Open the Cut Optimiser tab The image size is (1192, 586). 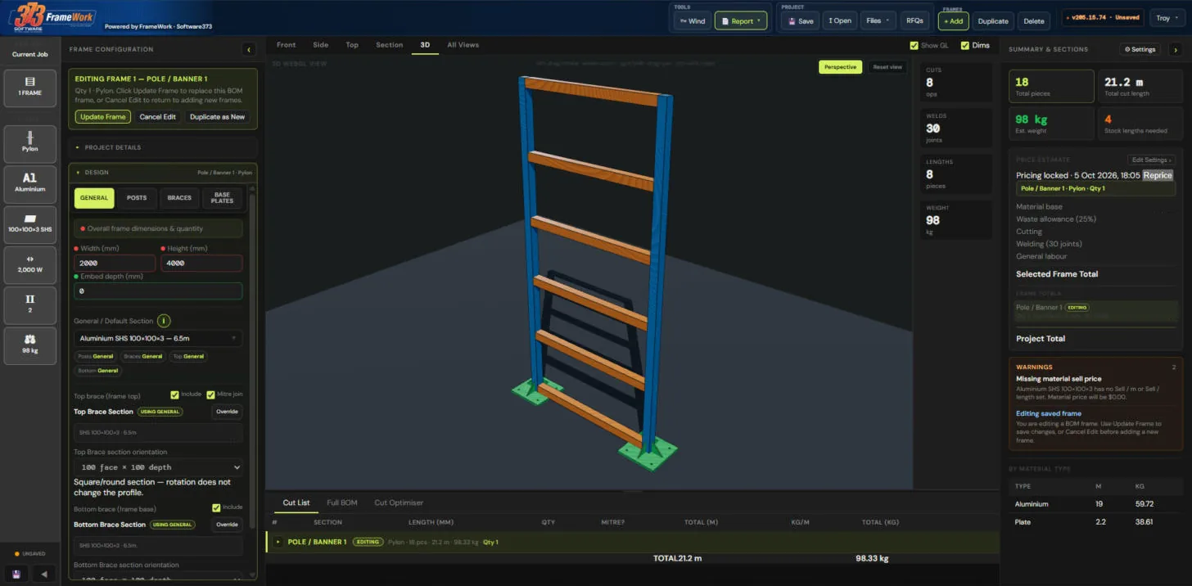(399, 503)
